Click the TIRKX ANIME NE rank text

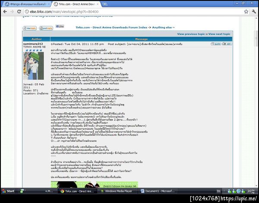point(35,47)
